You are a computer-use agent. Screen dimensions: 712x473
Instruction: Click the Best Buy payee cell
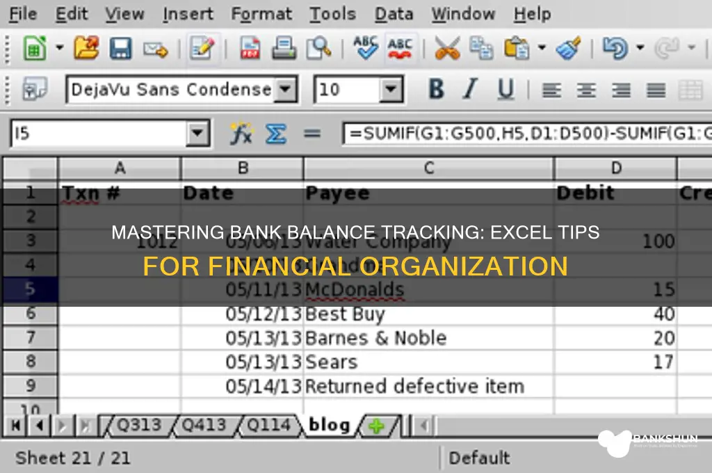coord(428,314)
